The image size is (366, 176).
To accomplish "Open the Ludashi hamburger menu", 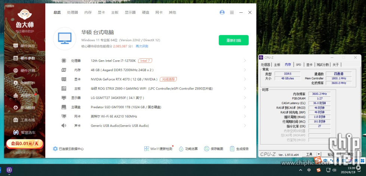I will (x=232, y=12).
